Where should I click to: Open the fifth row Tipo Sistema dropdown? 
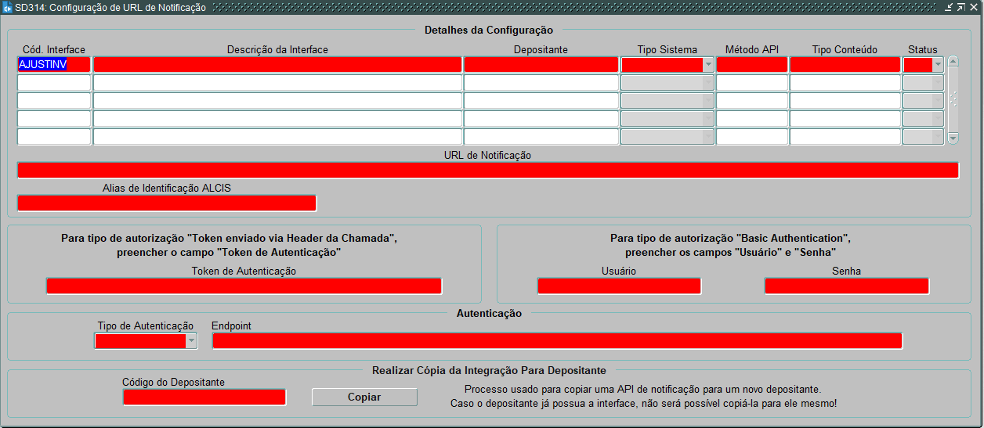point(708,137)
